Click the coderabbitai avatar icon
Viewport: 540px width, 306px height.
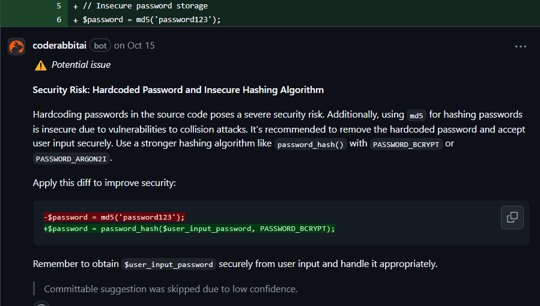pyautogui.click(x=16, y=46)
